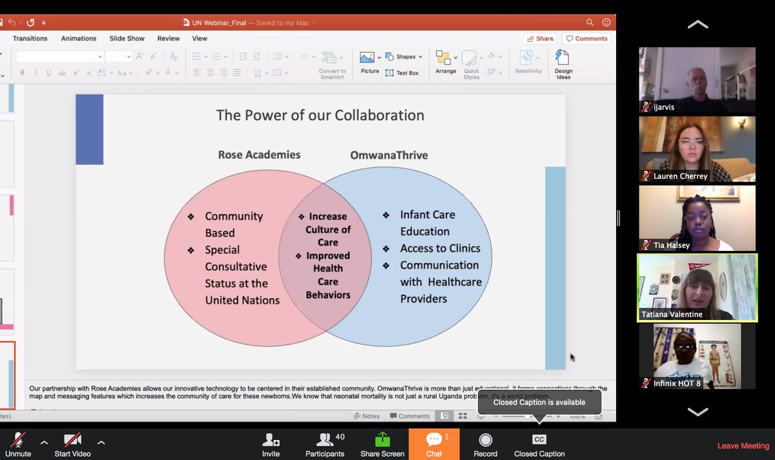
Task: Switch to the Review ribbon tab
Action: pyautogui.click(x=169, y=39)
